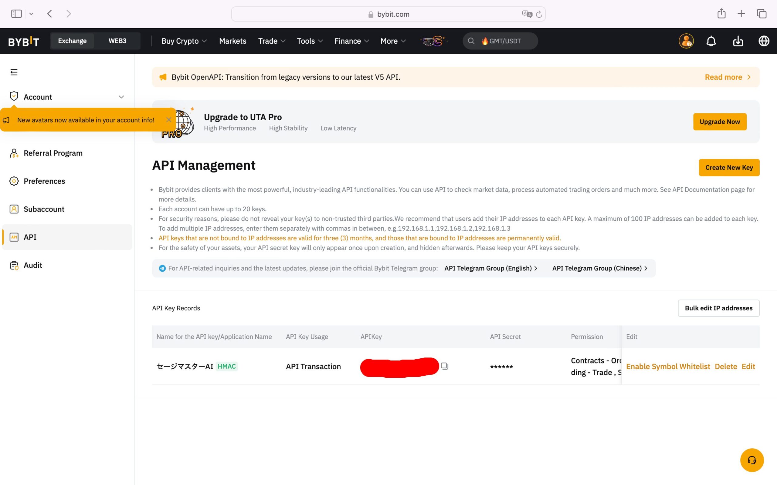
Task: Dismiss the new avatars notification
Action: click(x=168, y=120)
